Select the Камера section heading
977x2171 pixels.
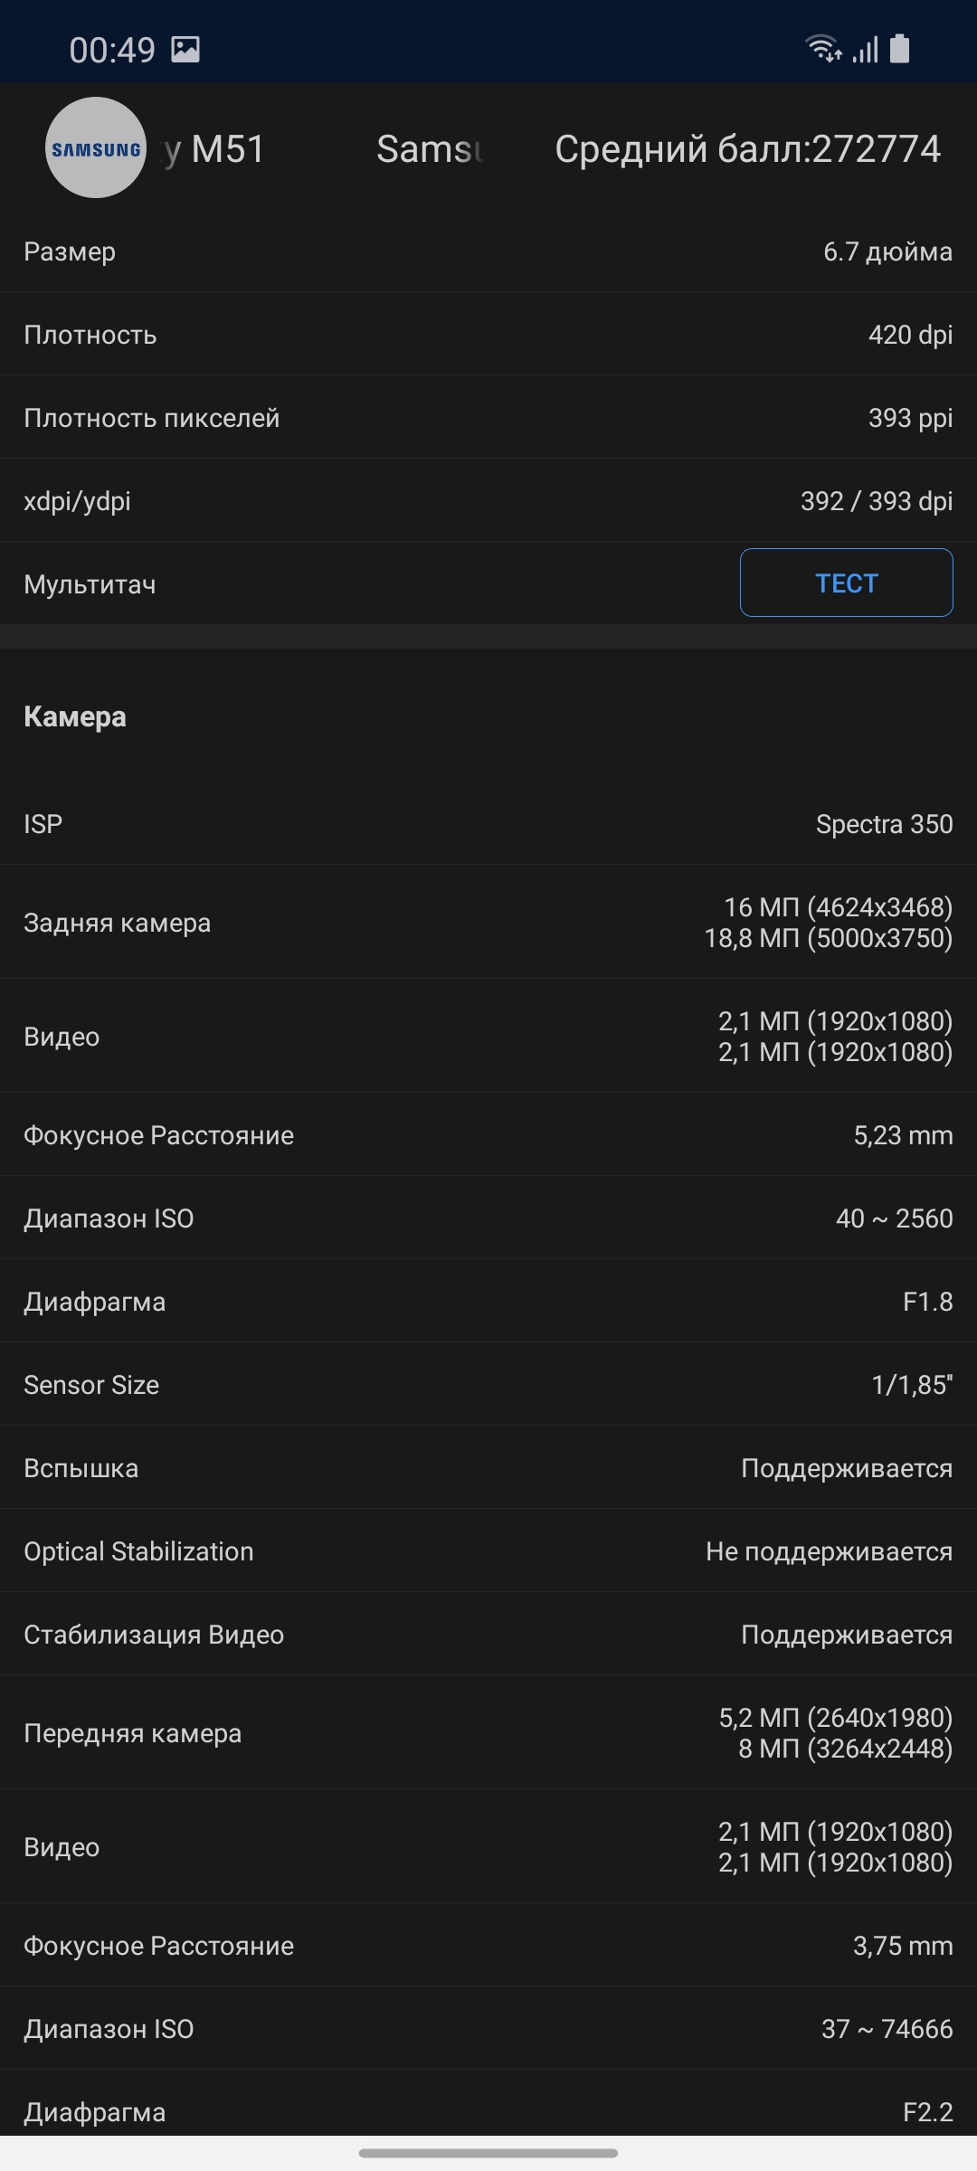[x=75, y=716]
